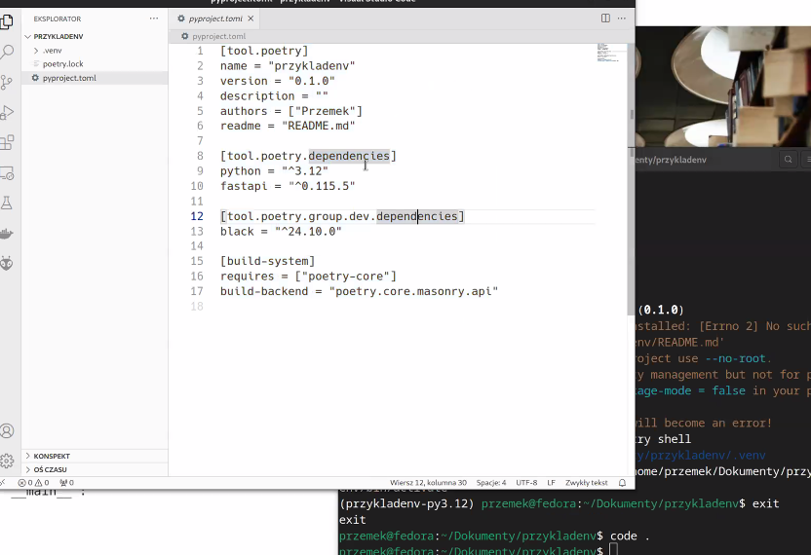The image size is (811, 555).
Task: Close the pyproject.toml tab
Action: [251, 18]
